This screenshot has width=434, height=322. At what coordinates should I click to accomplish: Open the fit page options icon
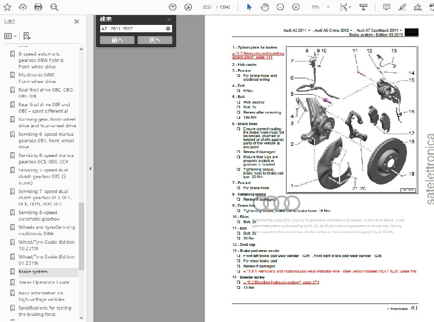pos(345,7)
